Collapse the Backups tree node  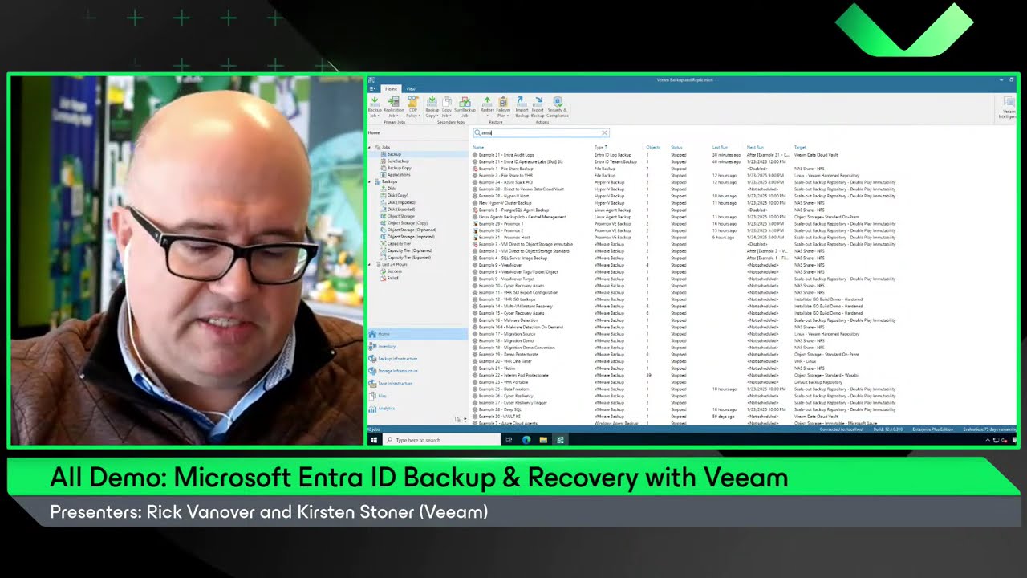(x=371, y=181)
